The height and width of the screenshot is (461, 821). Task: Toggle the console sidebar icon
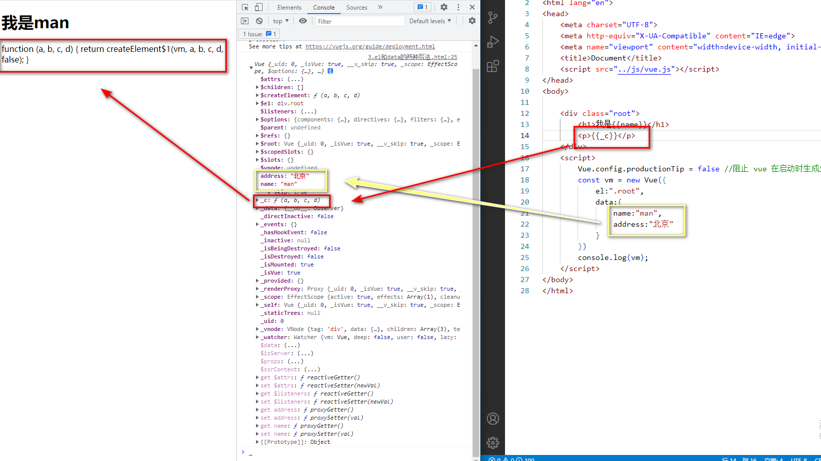pyautogui.click(x=245, y=21)
